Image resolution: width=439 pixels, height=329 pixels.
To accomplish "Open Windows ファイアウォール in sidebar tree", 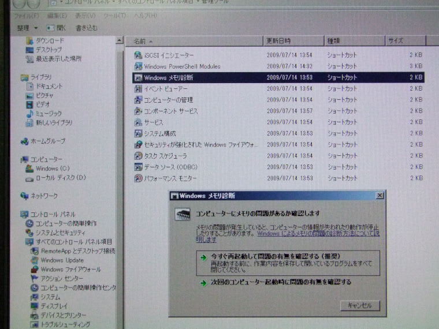I will point(66,270).
